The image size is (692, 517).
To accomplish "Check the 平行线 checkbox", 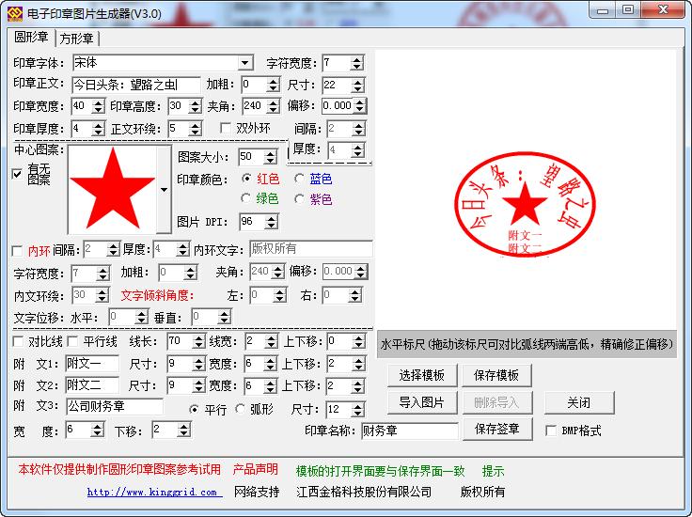I will [72, 341].
